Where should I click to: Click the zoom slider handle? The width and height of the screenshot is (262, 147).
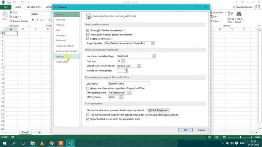coord(240,137)
